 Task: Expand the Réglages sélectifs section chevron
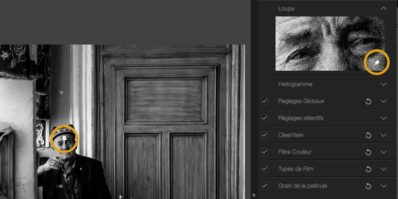coord(383,118)
